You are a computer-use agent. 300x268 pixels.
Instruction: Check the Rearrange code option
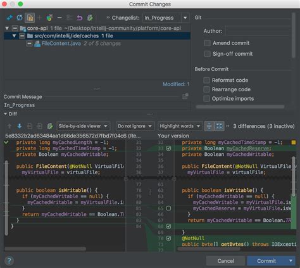click(206, 89)
